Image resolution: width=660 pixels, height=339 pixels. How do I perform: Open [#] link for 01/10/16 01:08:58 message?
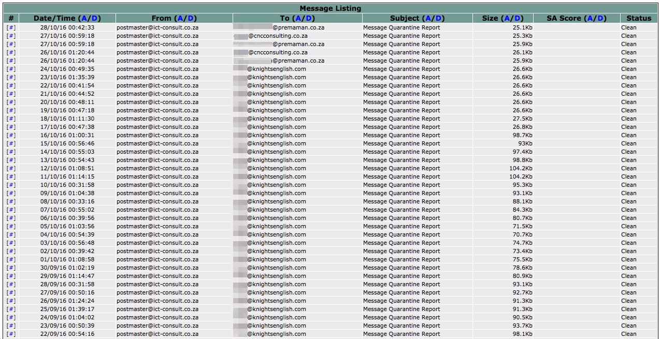(11, 259)
